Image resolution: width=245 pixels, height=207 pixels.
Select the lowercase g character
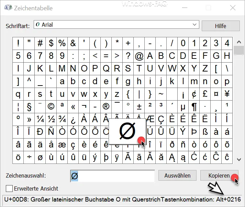(x=128, y=81)
